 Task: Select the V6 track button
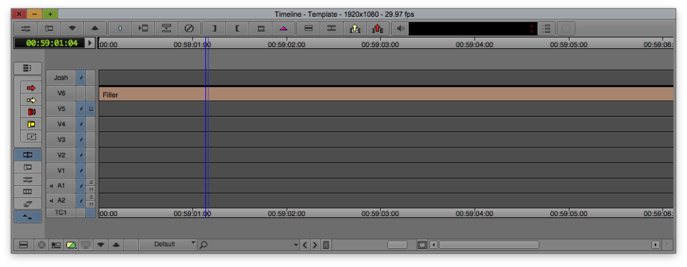[61, 93]
